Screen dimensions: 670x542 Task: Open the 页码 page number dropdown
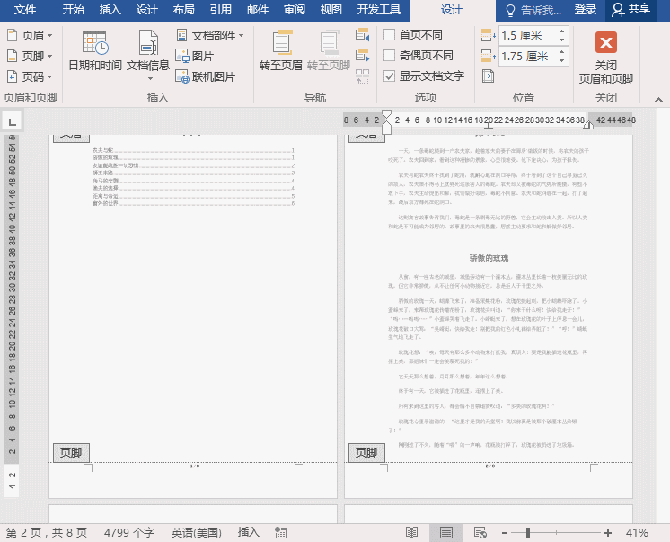(x=30, y=77)
